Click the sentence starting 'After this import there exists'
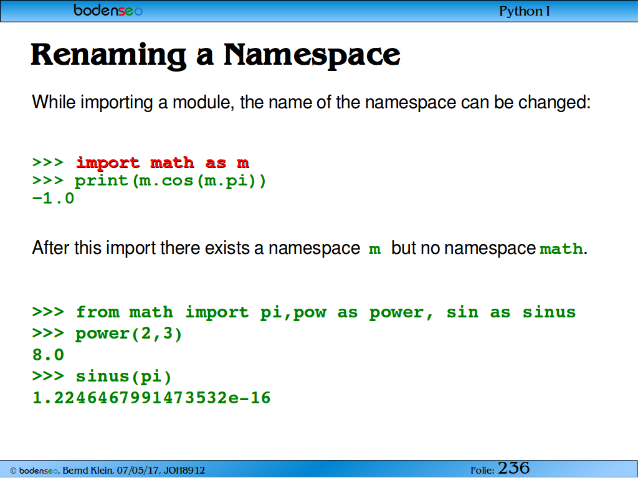Image resolution: width=638 pixels, height=478 pixels. [310, 248]
